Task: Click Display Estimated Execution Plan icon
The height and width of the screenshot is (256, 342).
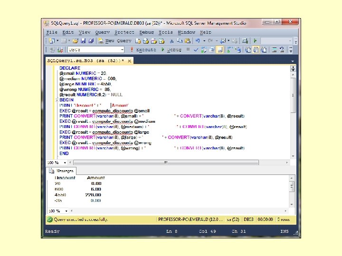Action: tap(204, 50)
